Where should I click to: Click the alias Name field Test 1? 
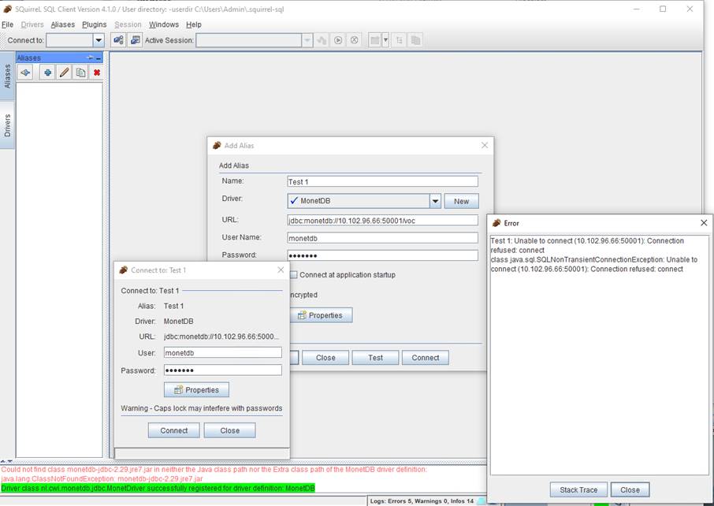click(382, 181)
